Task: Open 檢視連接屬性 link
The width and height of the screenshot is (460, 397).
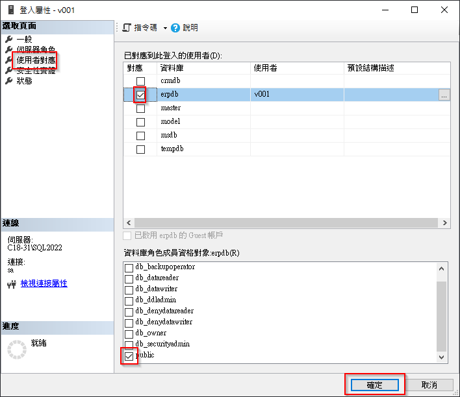Action: (44, 283)
